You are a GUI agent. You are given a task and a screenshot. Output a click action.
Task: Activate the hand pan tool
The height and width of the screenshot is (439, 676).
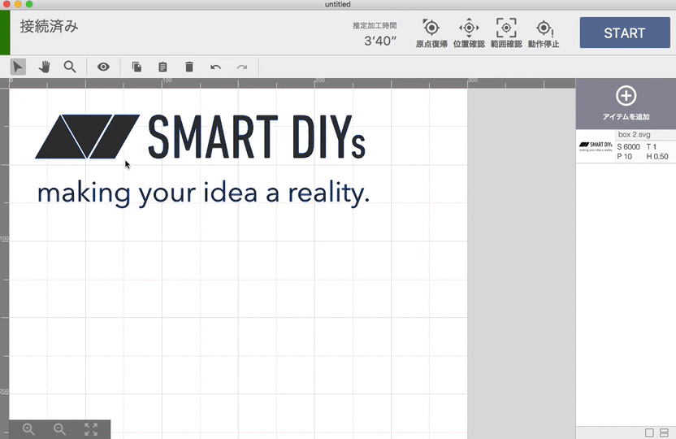coord(44,67)
